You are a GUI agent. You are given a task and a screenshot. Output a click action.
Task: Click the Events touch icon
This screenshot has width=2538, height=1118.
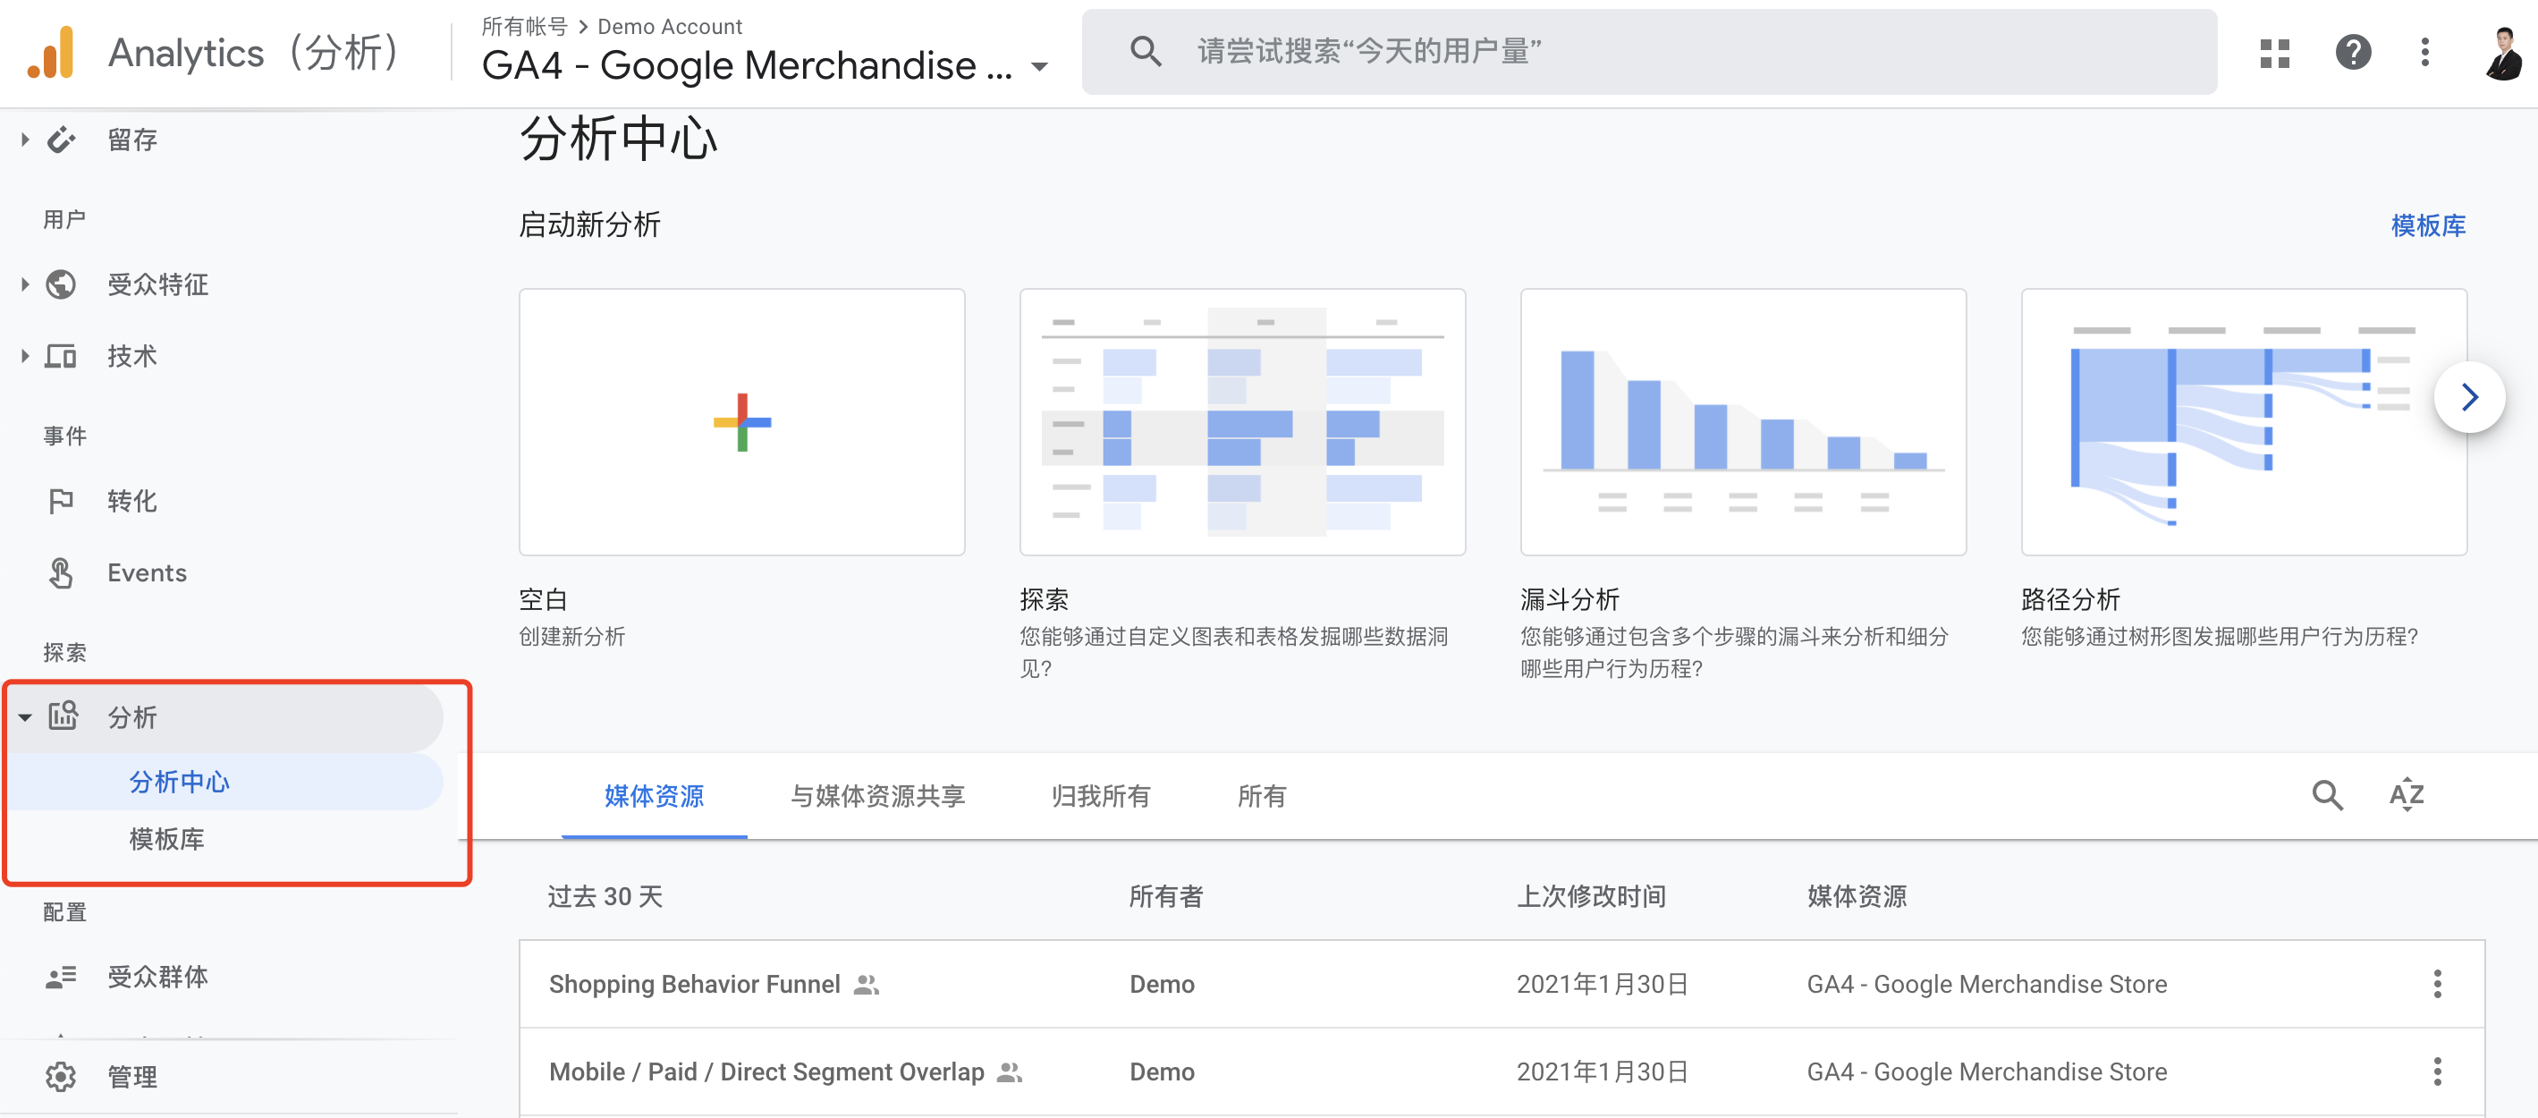pos(61,572)
